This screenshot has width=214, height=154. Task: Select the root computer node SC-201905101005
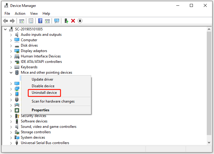coord(29,29)
